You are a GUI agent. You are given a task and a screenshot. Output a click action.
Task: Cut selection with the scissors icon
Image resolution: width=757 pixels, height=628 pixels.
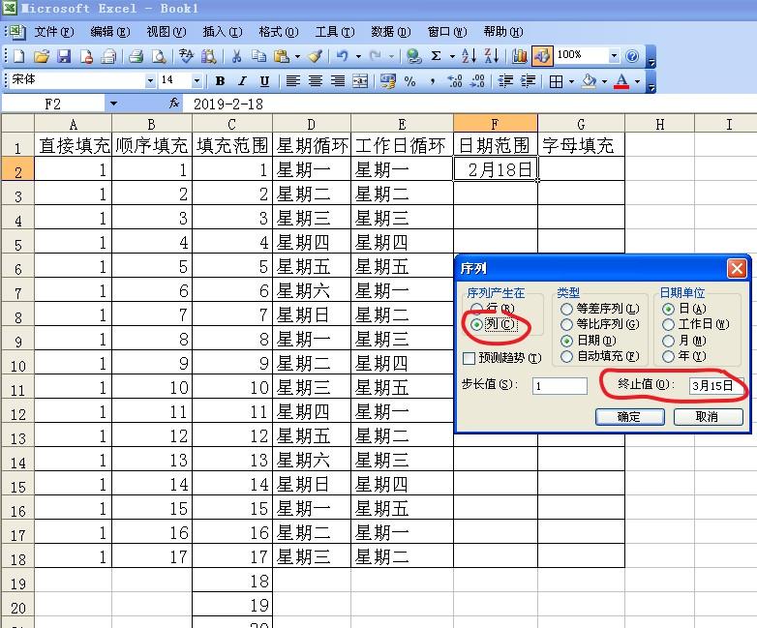point(236,56)
